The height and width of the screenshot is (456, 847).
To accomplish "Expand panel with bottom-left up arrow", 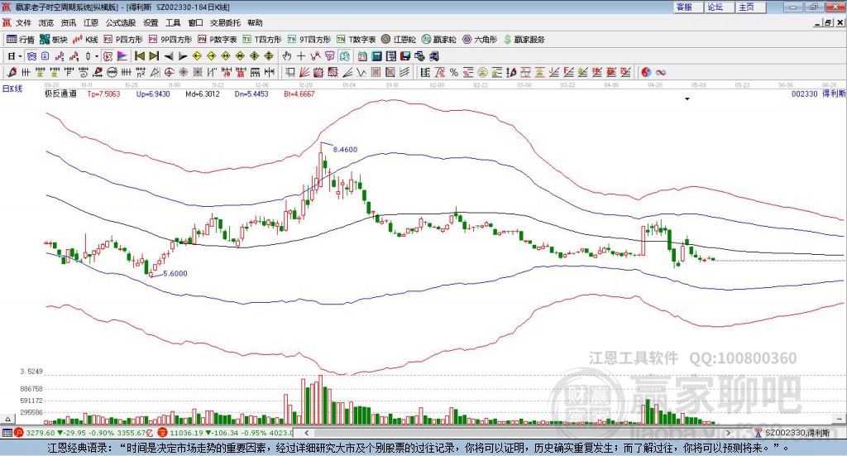I will pyautogui.click(x=7, y=419).
